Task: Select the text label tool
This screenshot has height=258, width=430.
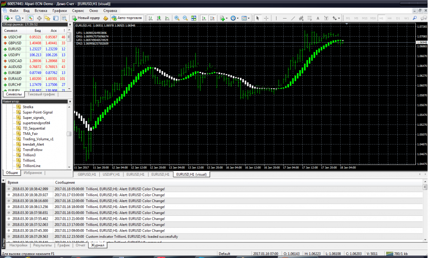Action: (x=326, y=18)
